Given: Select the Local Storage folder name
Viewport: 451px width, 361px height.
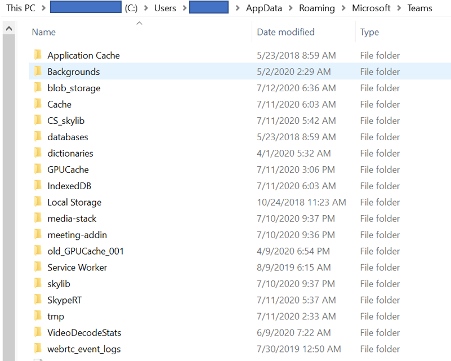Looking at the screenshot, I should [x=74, y=202].
